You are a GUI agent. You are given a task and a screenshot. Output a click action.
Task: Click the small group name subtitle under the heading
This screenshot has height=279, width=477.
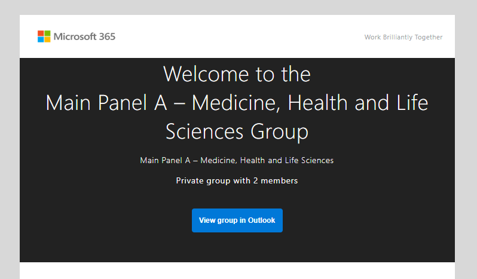pos(237,160)
